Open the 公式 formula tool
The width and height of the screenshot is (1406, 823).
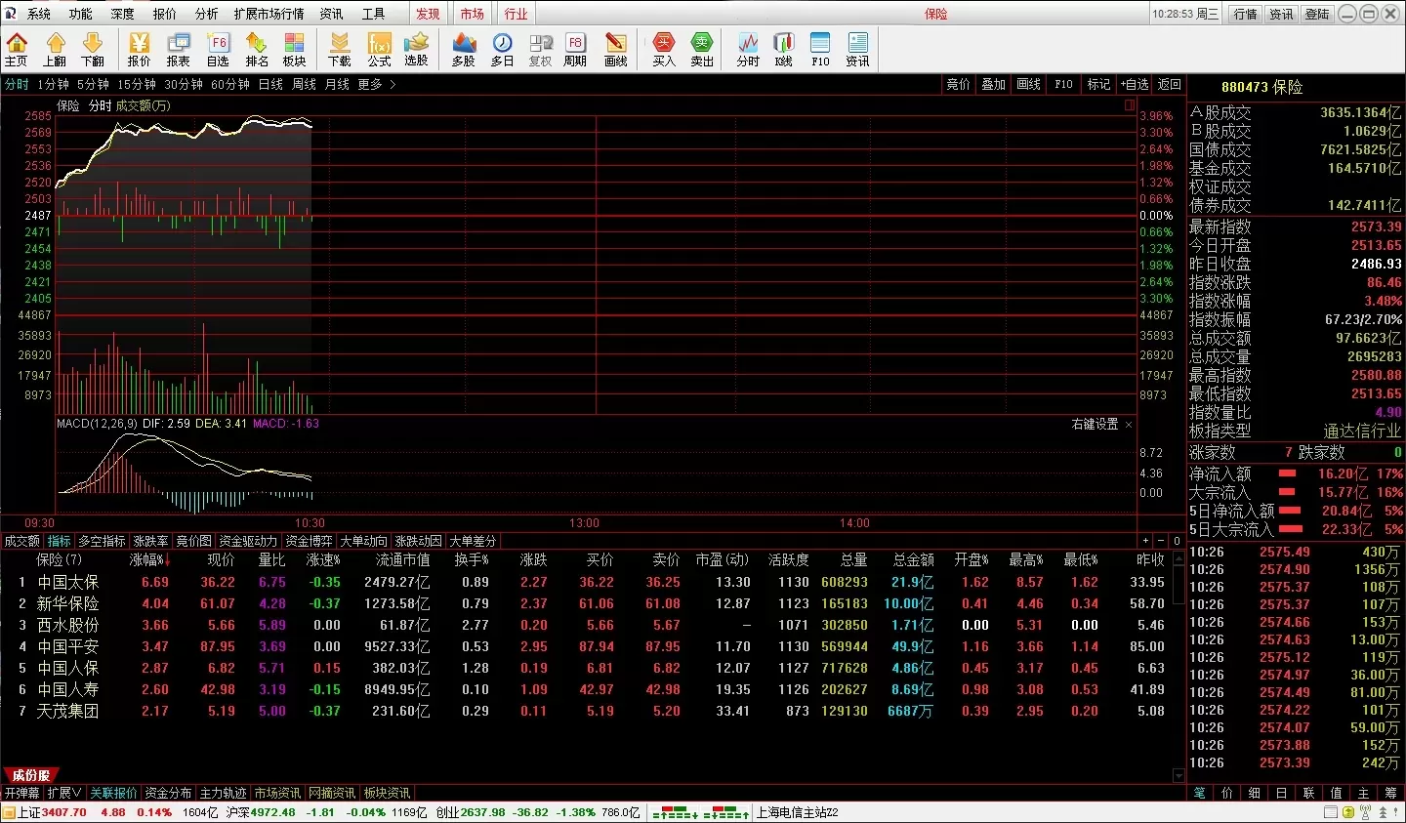379,49
